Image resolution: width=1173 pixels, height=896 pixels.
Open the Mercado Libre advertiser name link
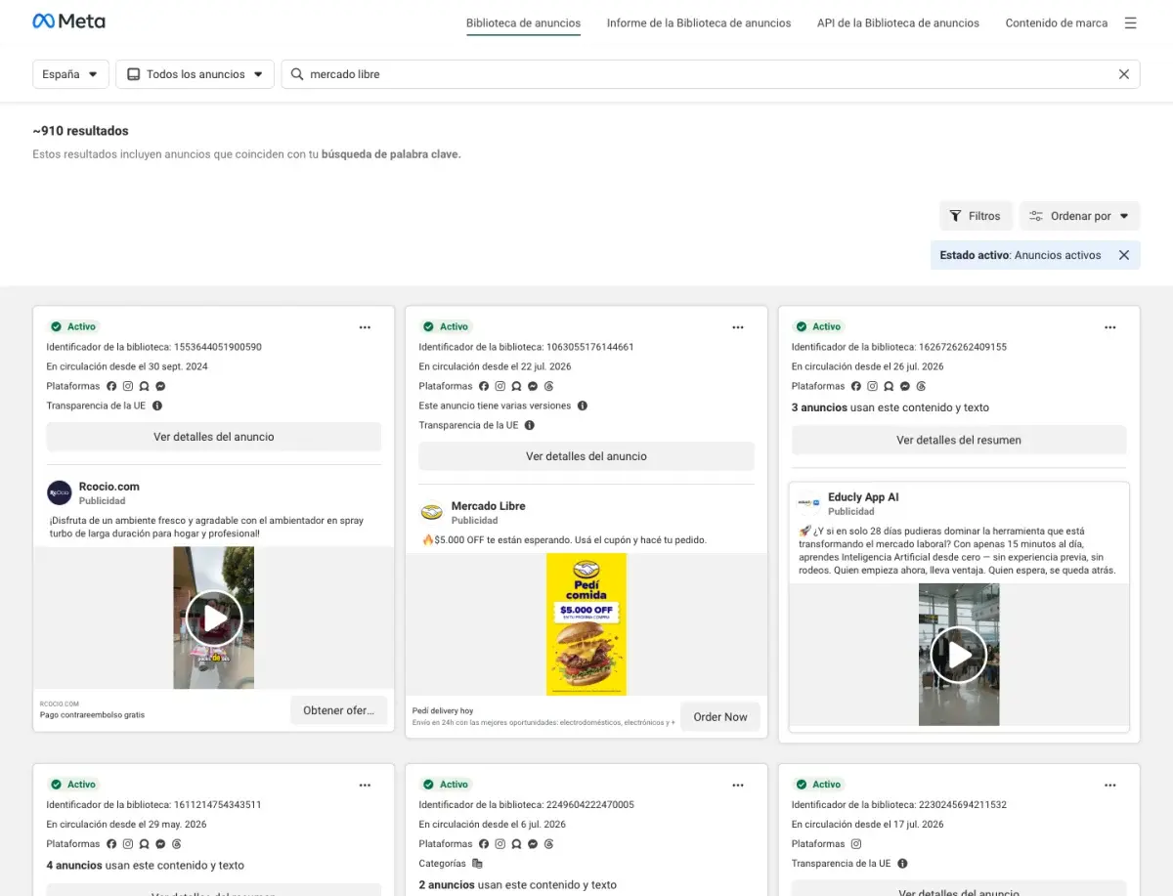coord(489,506)
